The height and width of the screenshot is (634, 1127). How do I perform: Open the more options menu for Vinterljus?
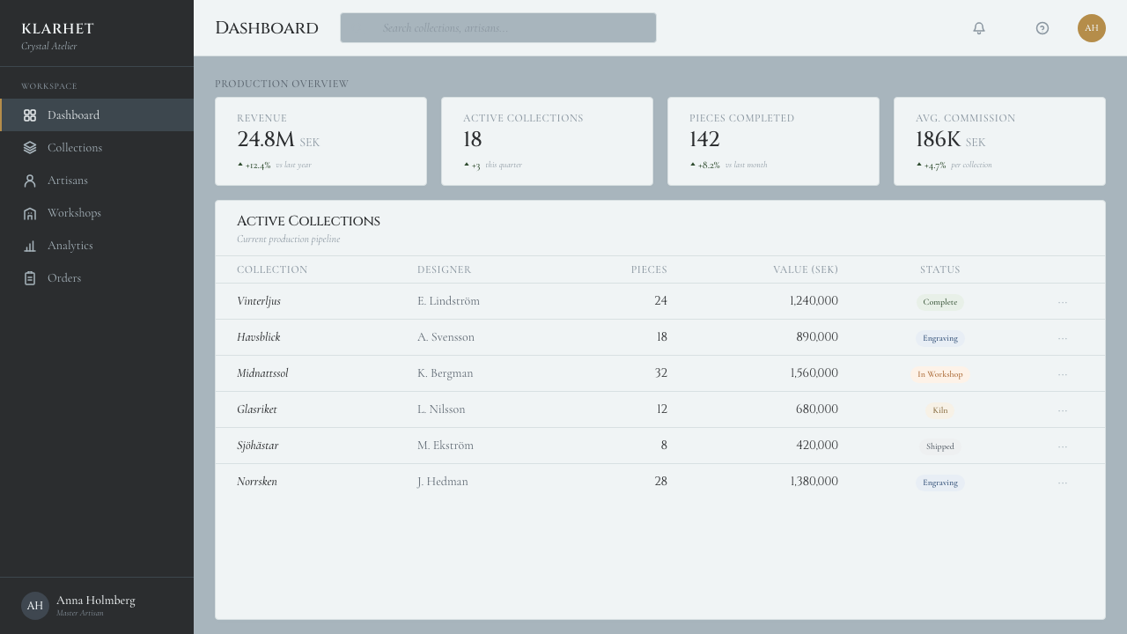[1063, 302]
